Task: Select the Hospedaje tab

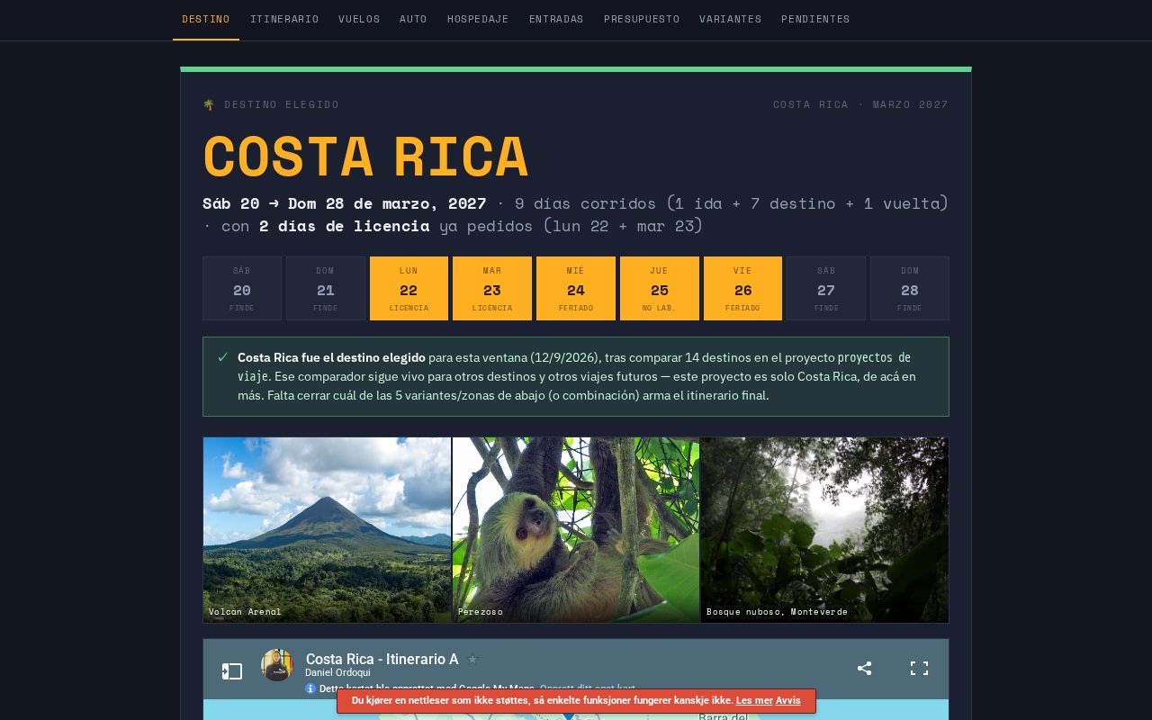Action: [478, 19]
